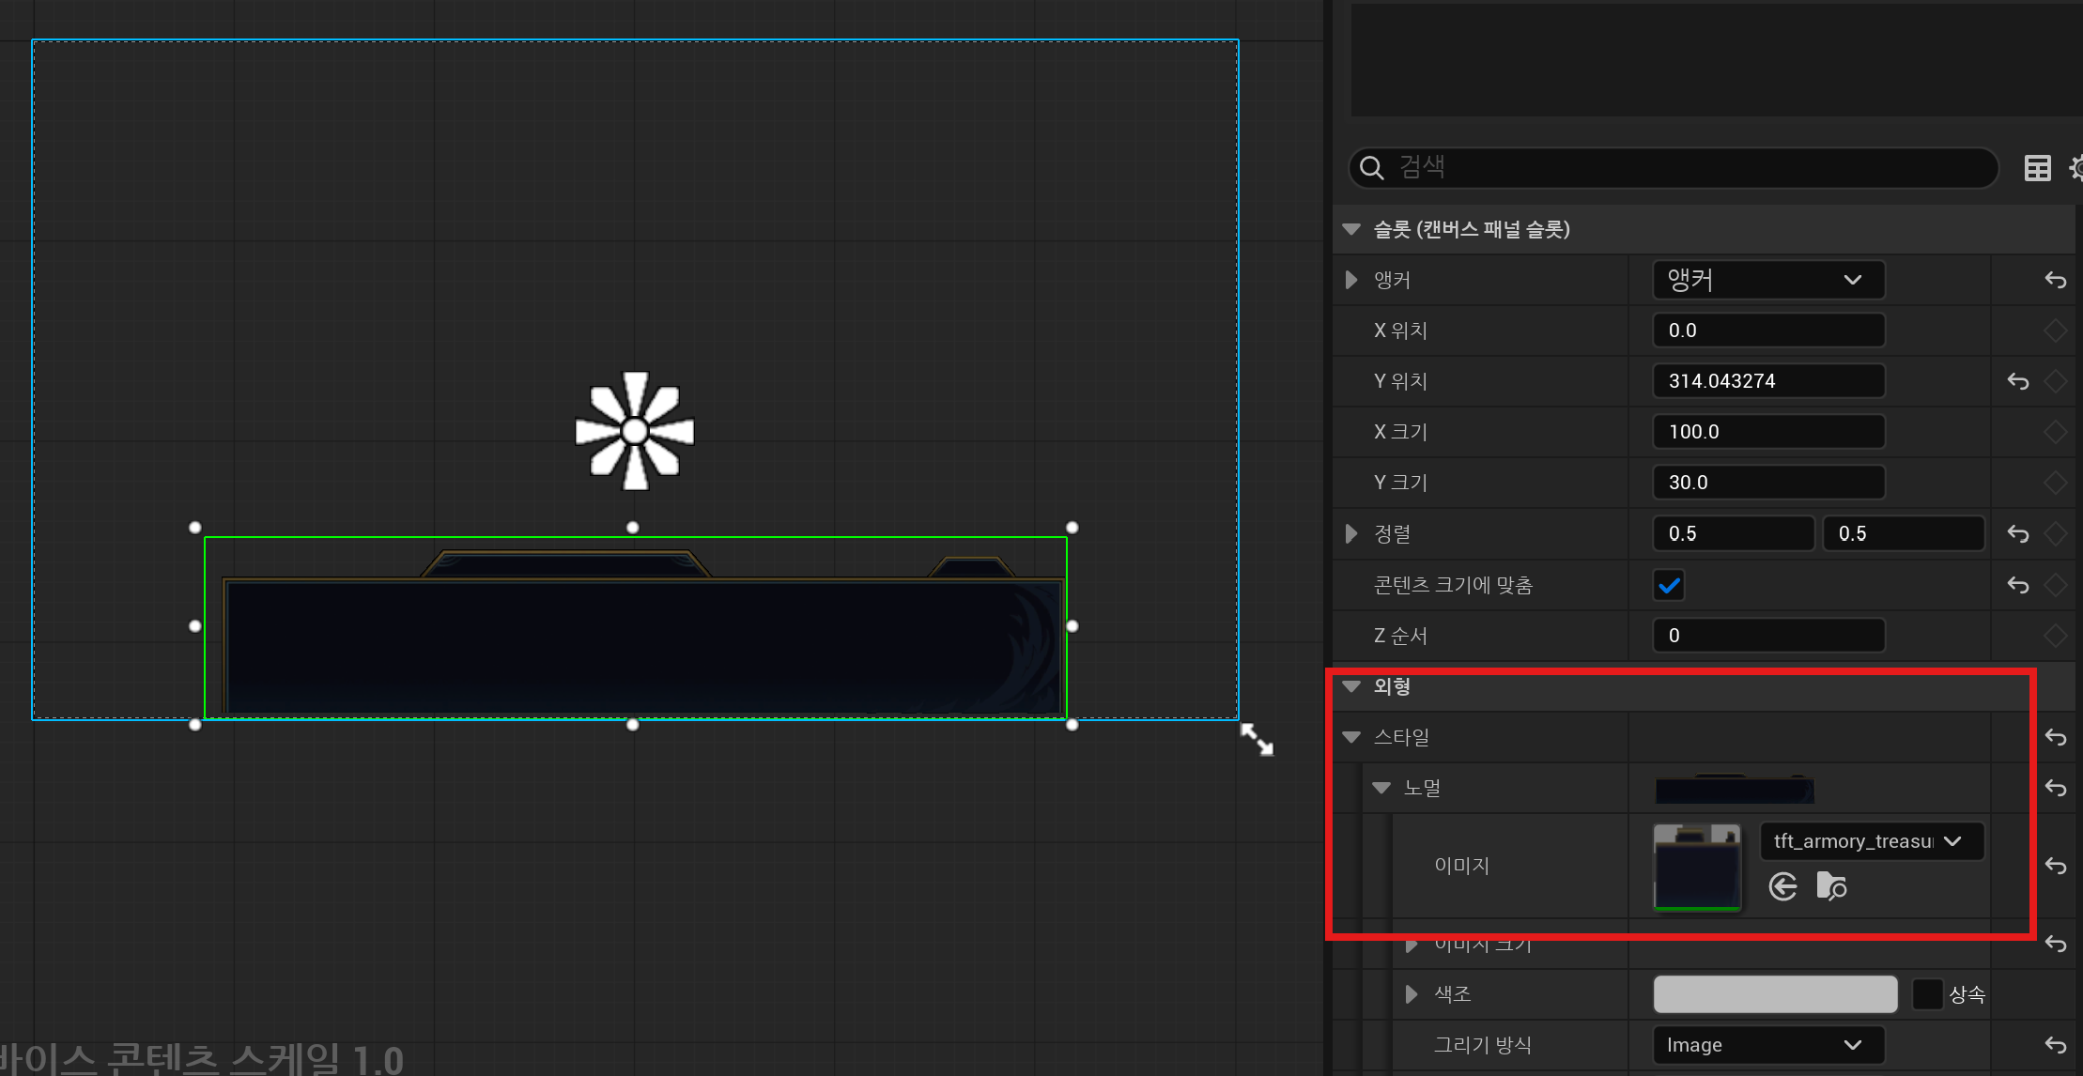Click the first 정렬 value field

[1734, 534]
